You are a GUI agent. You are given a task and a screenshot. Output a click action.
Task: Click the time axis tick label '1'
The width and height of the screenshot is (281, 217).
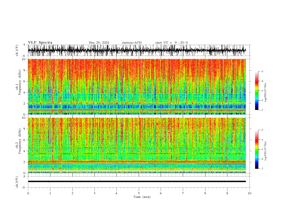pos(50,193)
